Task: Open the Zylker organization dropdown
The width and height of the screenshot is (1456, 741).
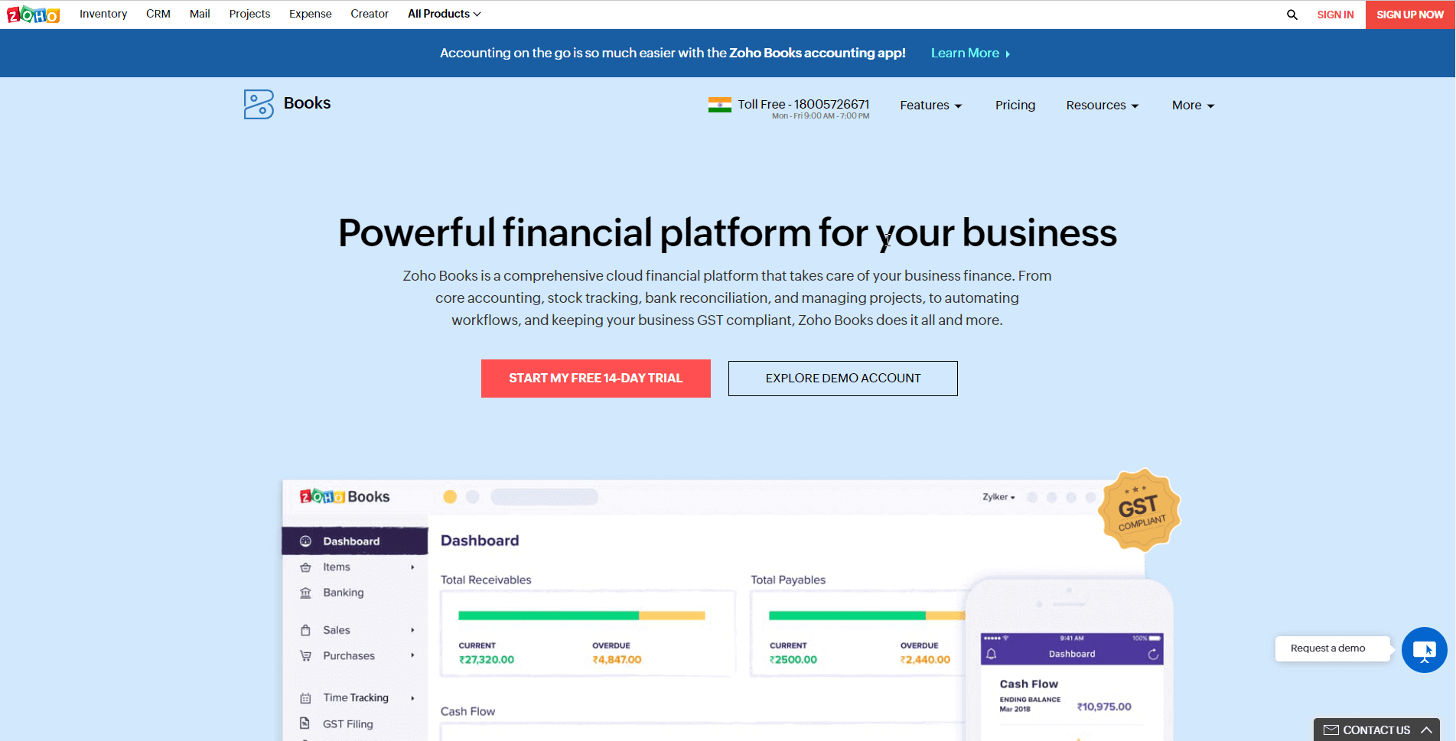Action: 998,497
